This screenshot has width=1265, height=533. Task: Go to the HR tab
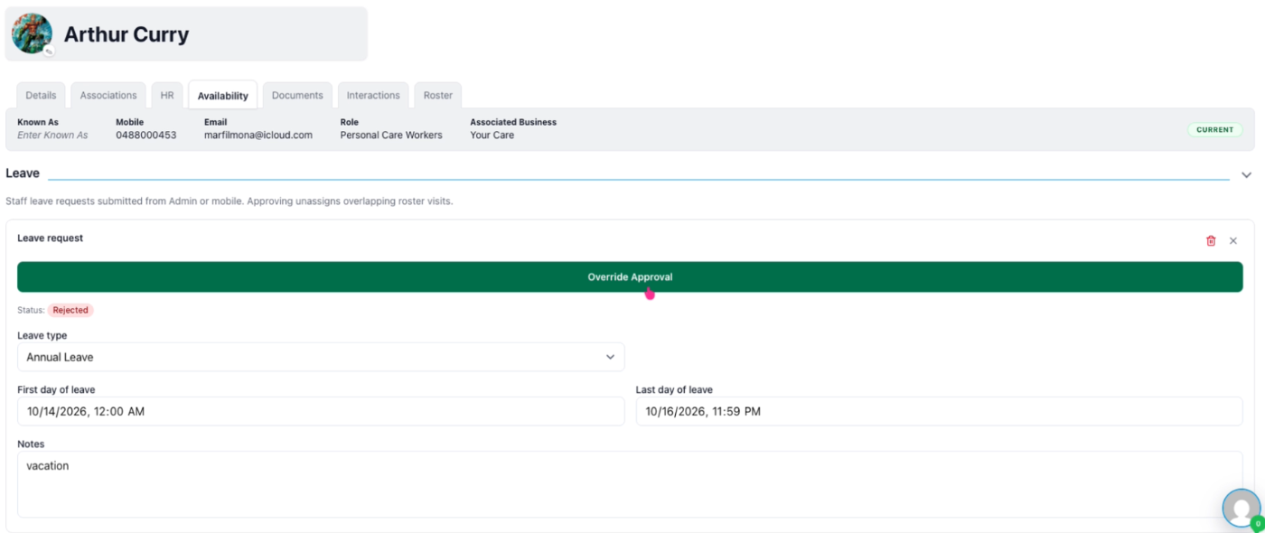point(167,95)
